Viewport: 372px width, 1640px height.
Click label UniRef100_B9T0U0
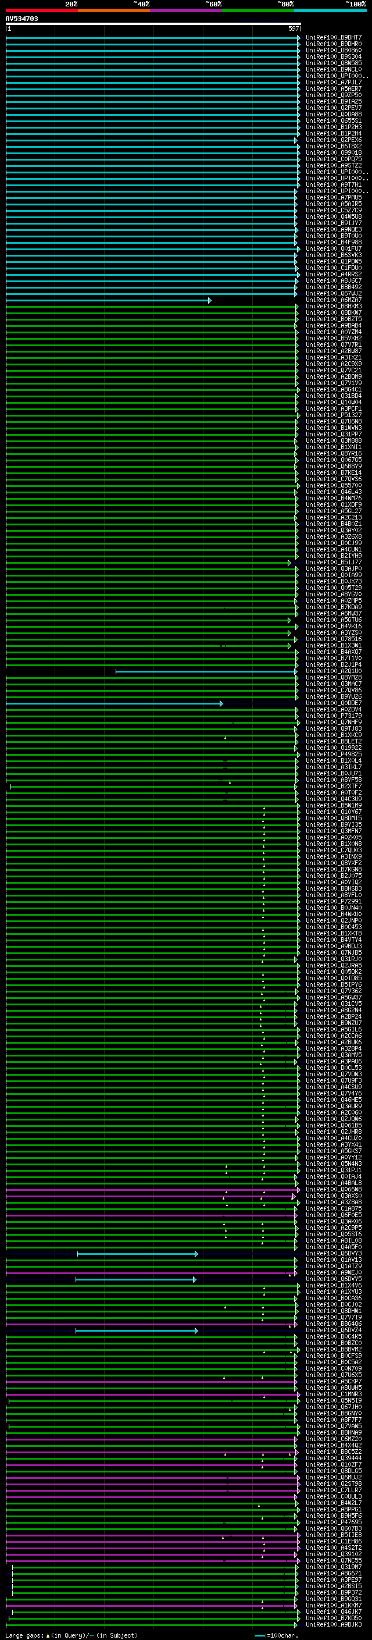pyautogui.click(x=334, y=236)
